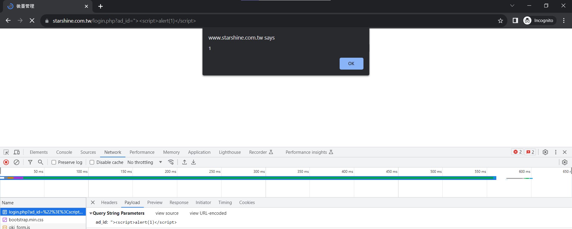
Task: Open the Headers tab
Action: (109, 203)
